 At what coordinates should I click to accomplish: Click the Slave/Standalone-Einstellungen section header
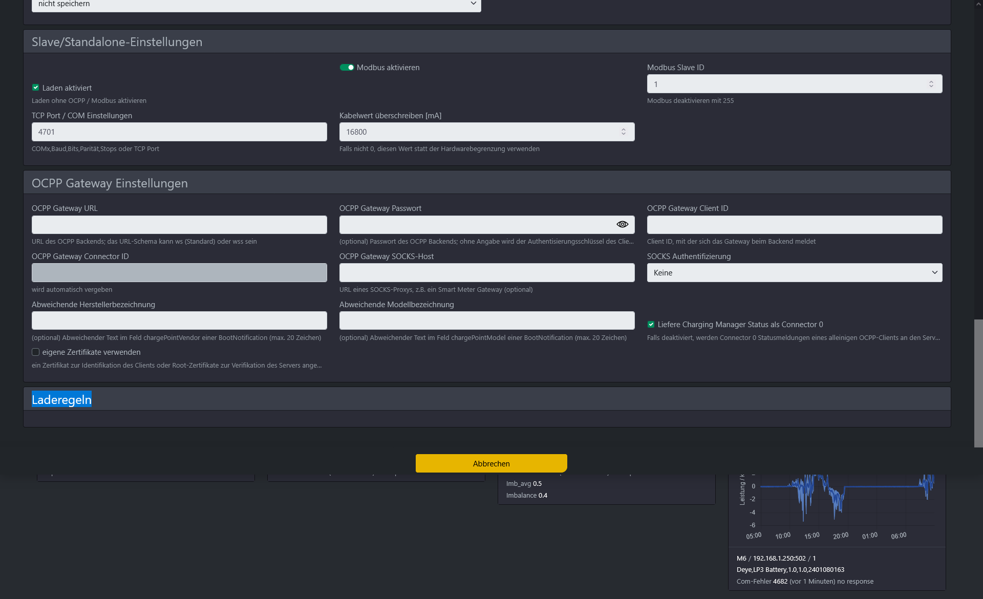[x=117, y=42]
